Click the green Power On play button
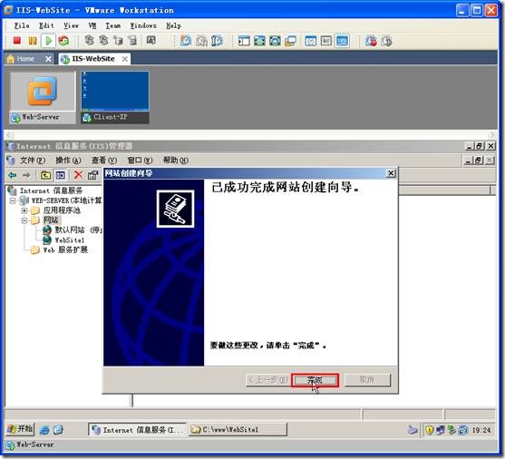The height and width of the screenshot is (459, 505). pyautogui.click(x=49, y=41)
